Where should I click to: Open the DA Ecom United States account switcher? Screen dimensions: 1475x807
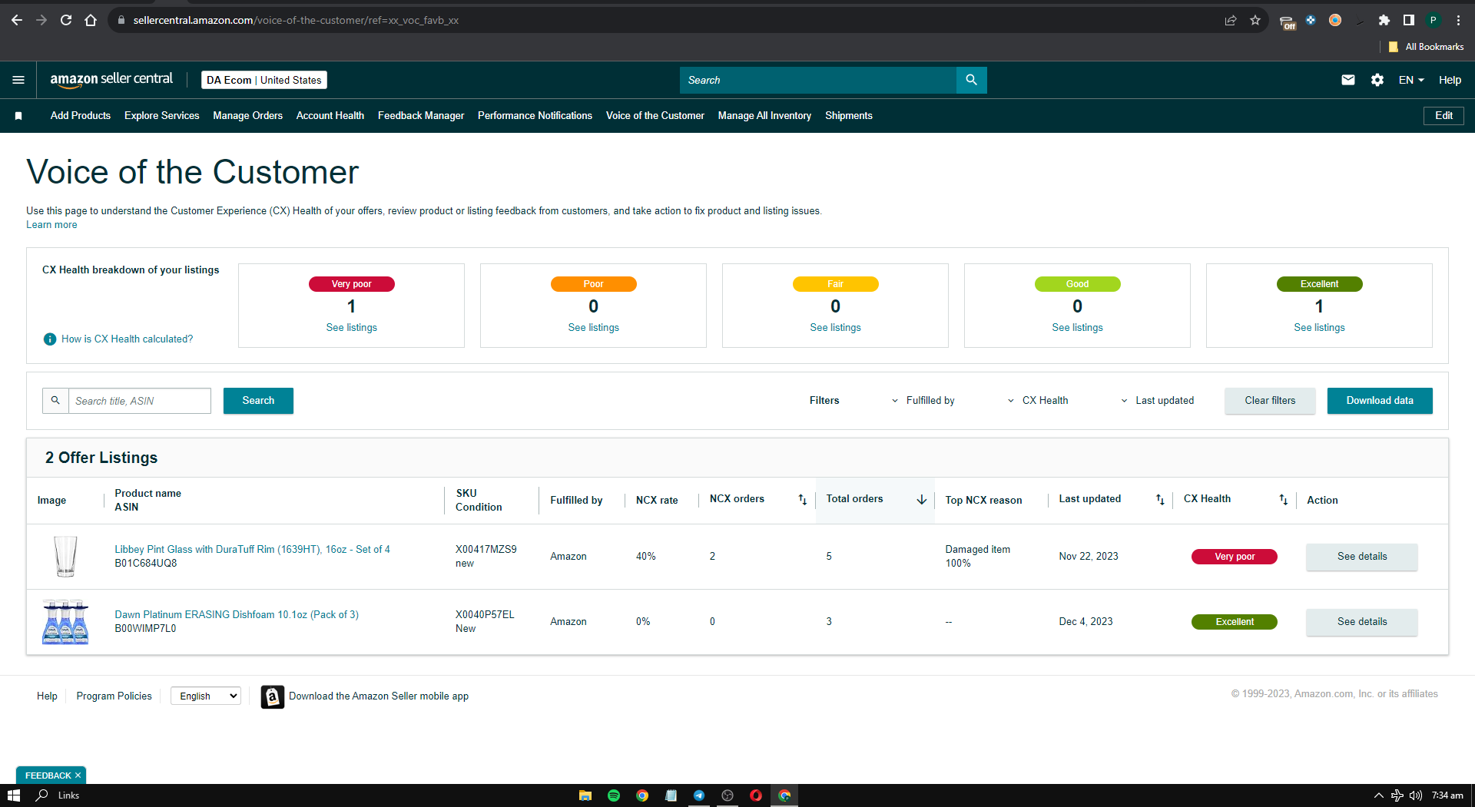[264, 80]
